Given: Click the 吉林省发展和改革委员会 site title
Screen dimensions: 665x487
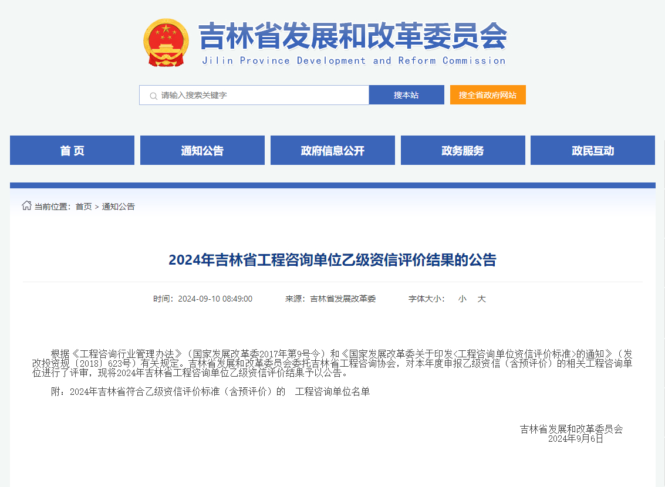Looking at the screenshot, I should (352, 37).
